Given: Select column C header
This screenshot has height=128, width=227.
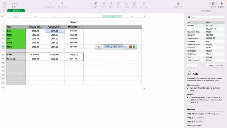Looking at the screenshot, I should [x=54, y=16].
